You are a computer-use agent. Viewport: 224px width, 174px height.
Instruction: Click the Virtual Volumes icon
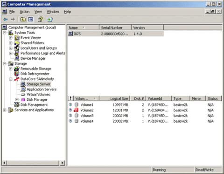pyautogui.click(x=23, y=95)
